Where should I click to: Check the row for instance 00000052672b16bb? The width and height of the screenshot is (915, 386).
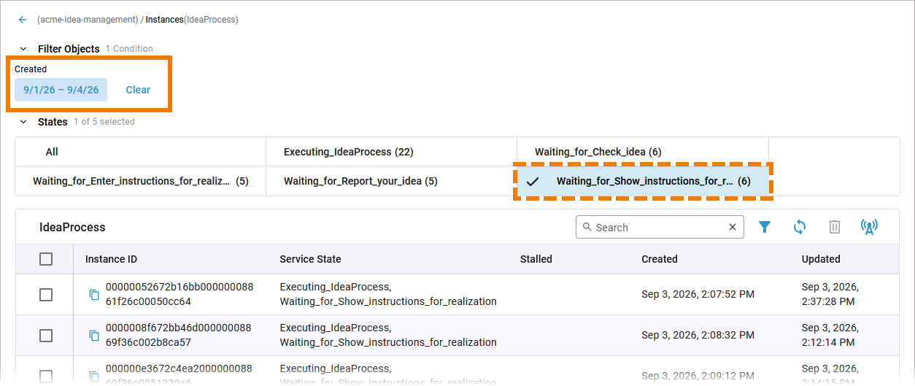pyautogui.click(x=46, y=294)
